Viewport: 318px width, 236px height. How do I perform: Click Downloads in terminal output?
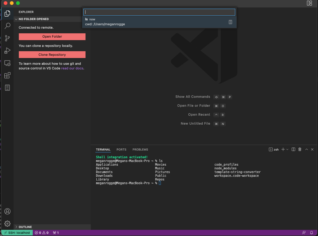(104, 176)
